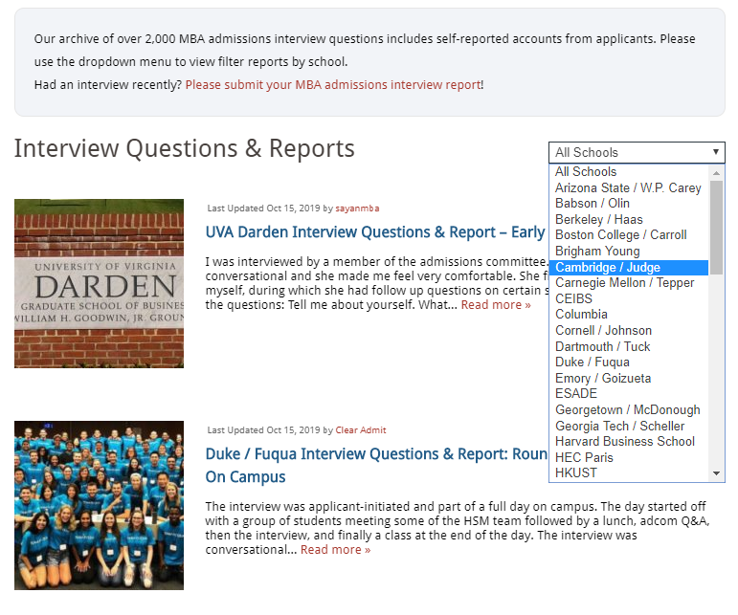
Task: Choose Arizona State / W.P. Carey
Action: (x=629, y=187)
